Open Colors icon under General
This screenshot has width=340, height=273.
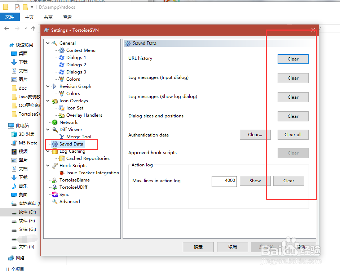62,79
